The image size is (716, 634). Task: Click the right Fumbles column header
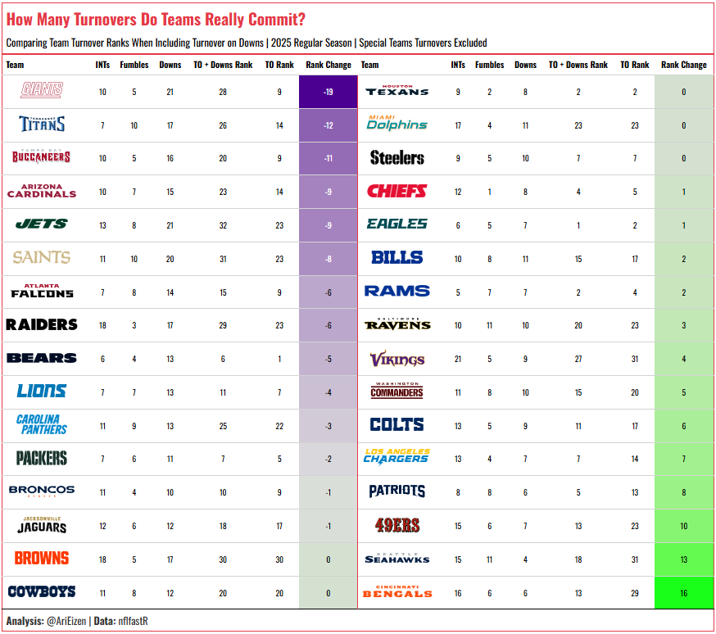(x=490, y=65)
